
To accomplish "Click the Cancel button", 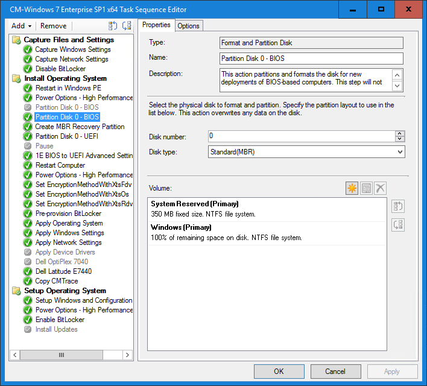I will pyautogui.click(x=335, y=372).
